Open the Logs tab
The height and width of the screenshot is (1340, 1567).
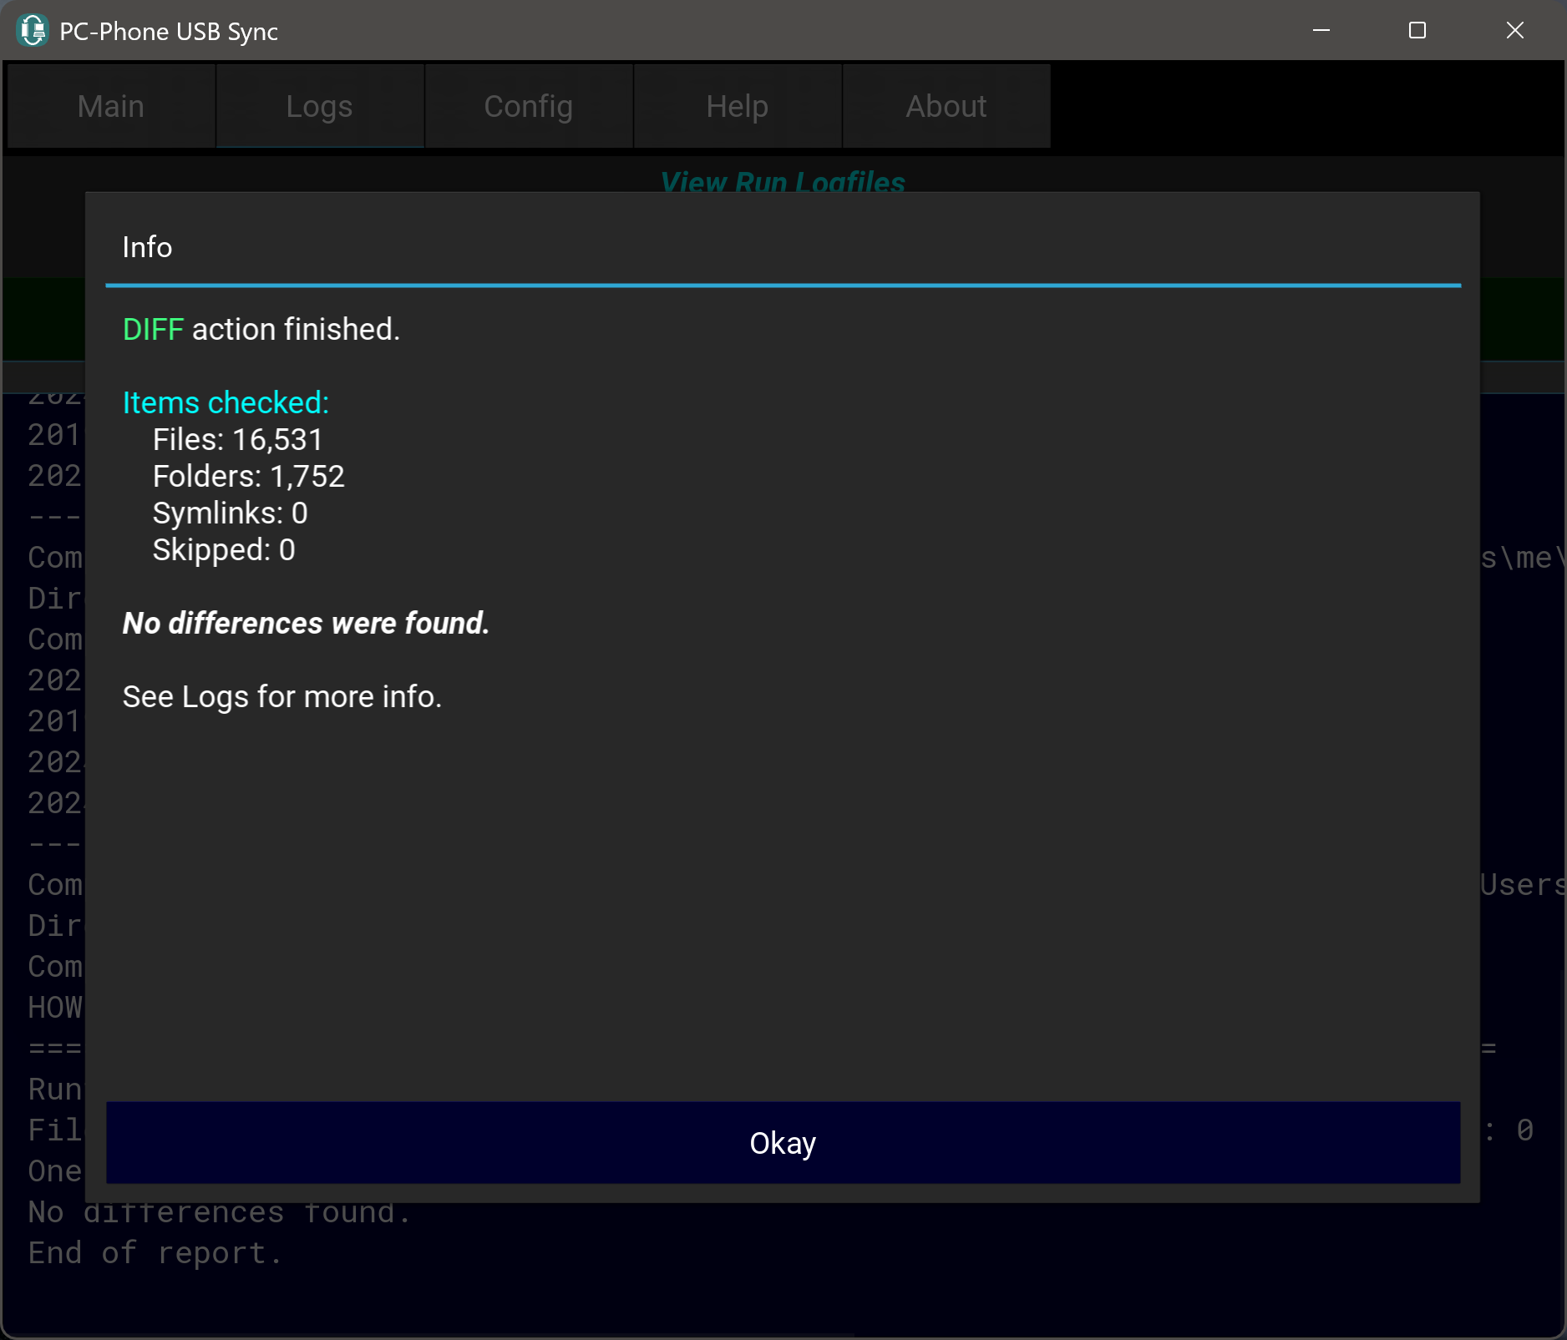click(319, 106)
